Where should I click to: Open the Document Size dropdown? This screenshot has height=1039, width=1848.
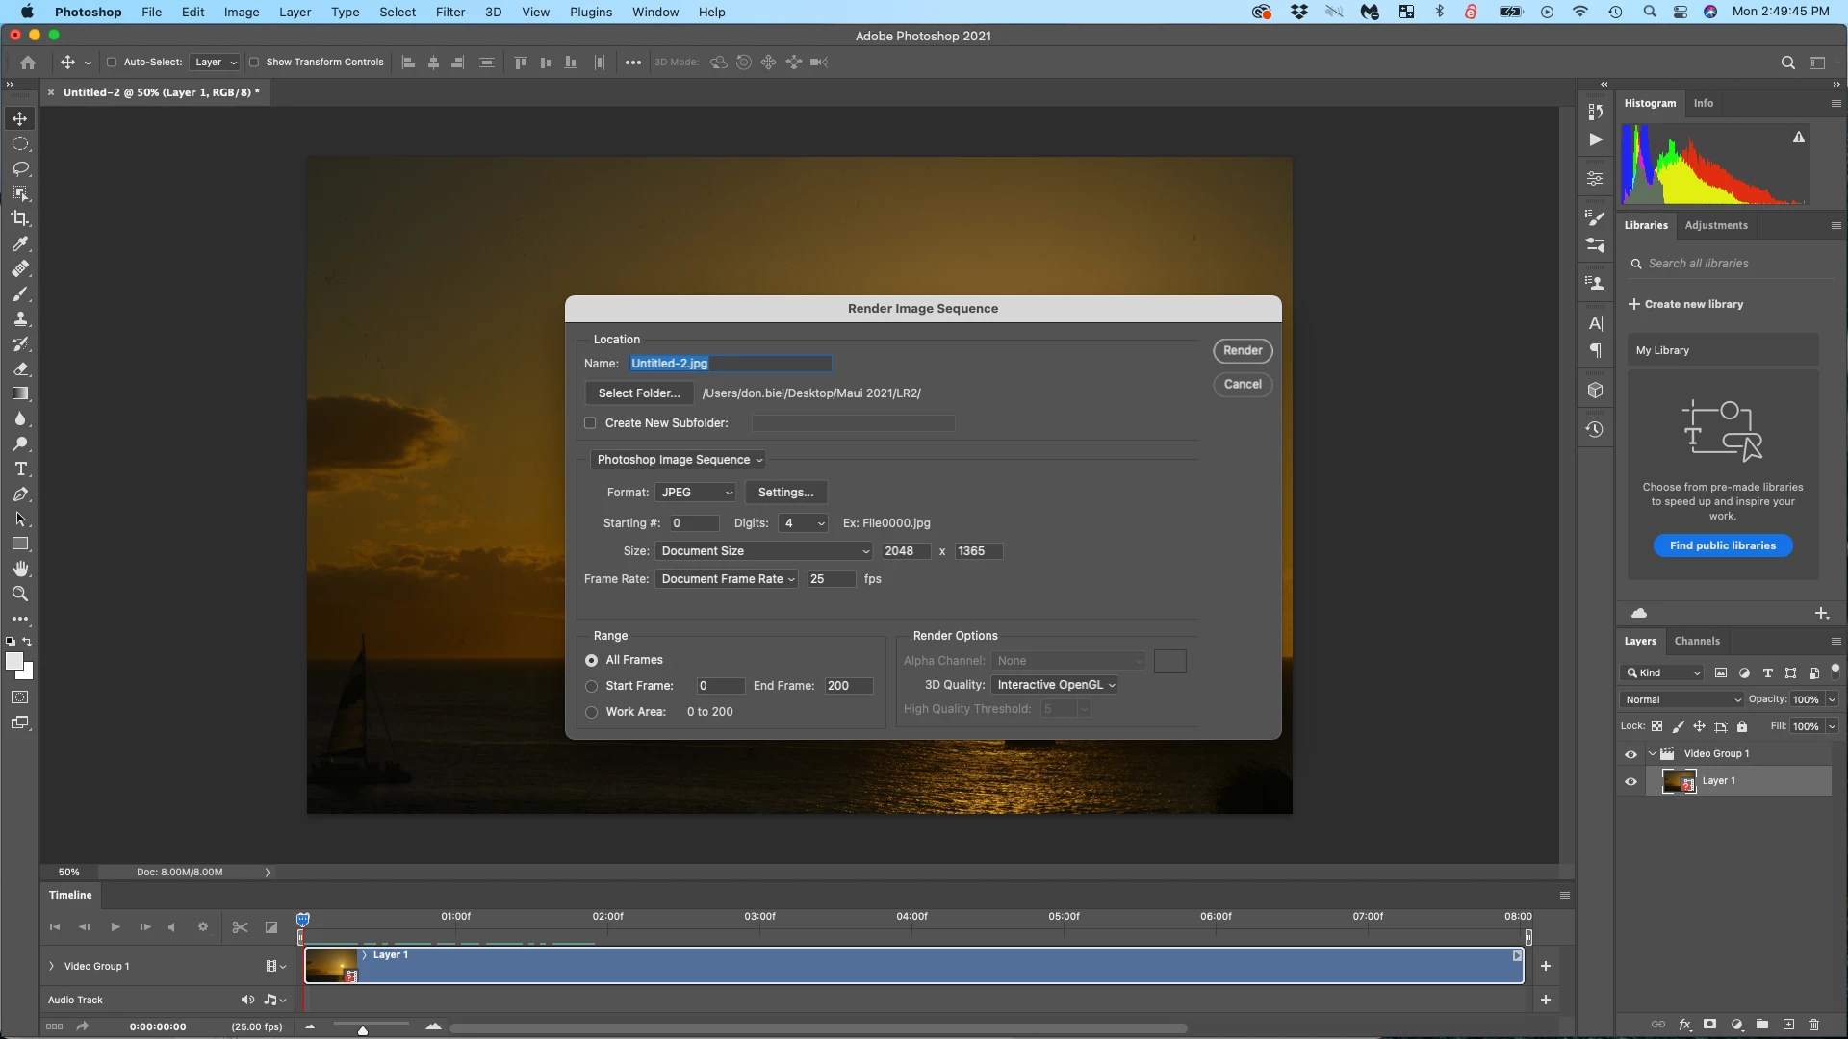tap(764, 551)
